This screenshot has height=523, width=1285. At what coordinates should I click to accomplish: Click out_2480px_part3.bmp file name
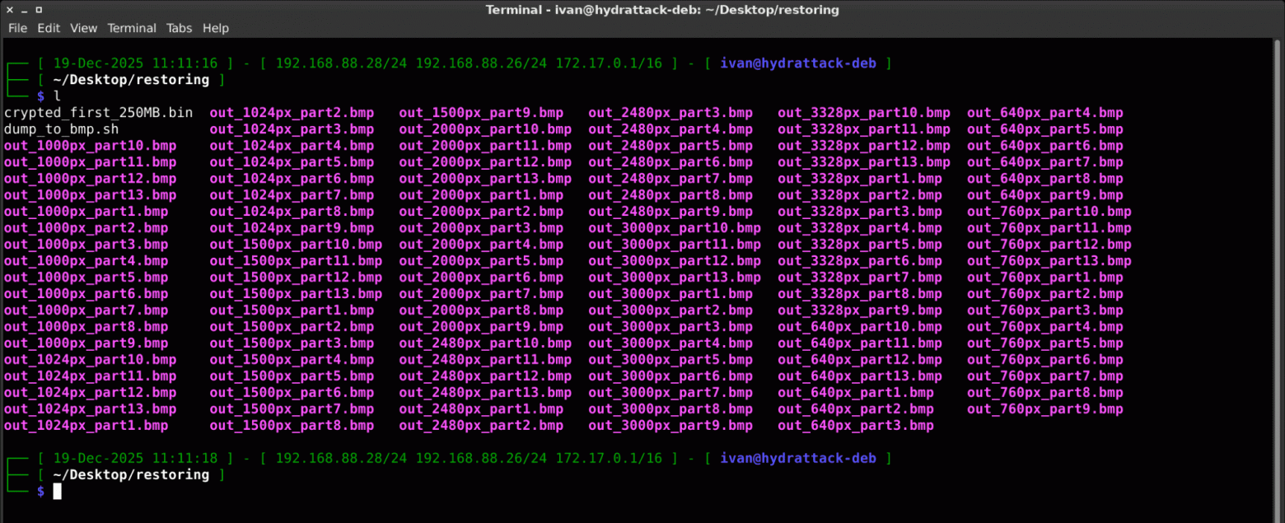click(x=671, y=113)
